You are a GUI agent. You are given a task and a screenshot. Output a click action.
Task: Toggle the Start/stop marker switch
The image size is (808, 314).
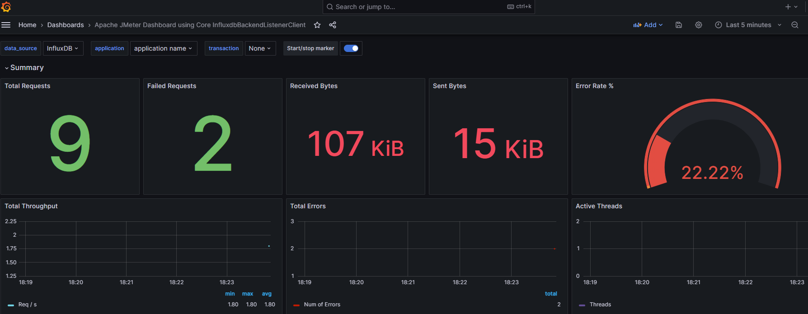(351, 48)
